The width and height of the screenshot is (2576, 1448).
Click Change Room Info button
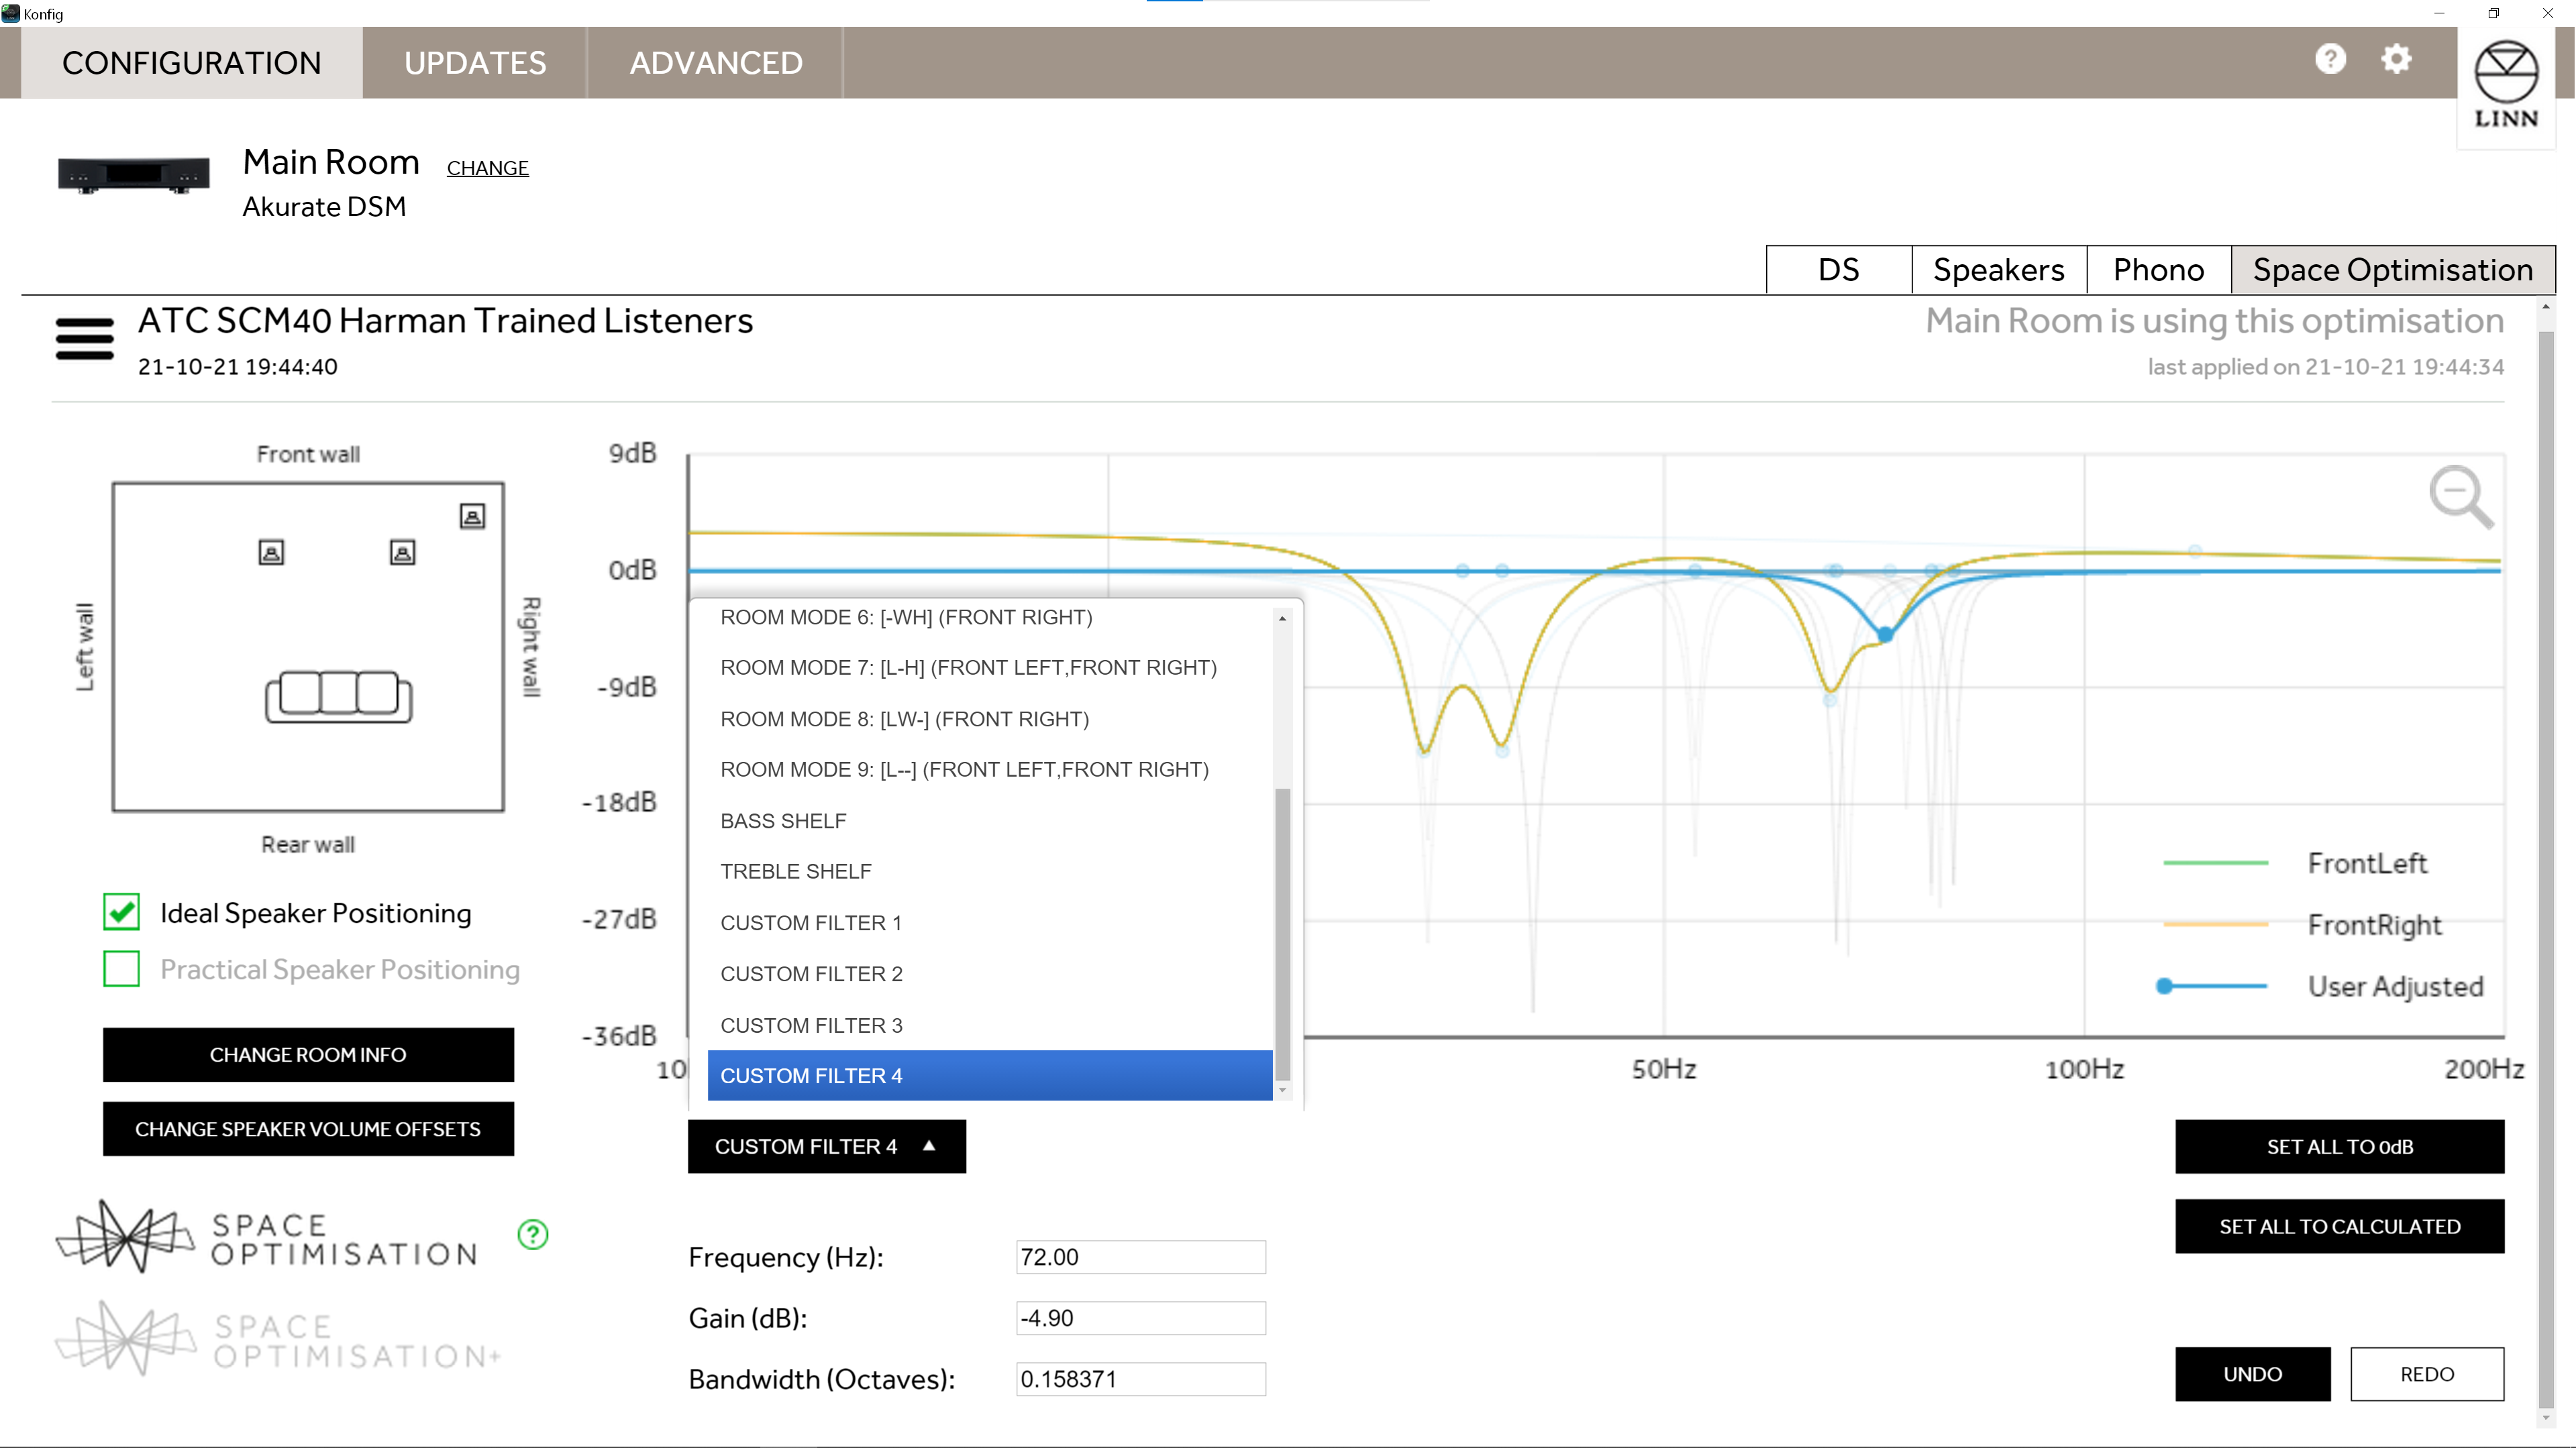tap(308, 1054)
